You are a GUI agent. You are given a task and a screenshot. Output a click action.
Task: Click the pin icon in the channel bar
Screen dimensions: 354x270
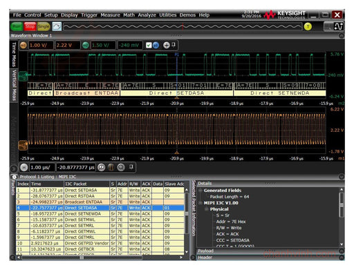click(174, 45)
